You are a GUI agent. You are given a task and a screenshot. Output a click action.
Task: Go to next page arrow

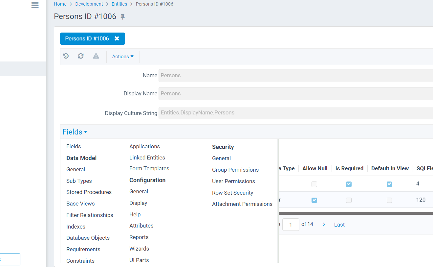click(324, 224)
